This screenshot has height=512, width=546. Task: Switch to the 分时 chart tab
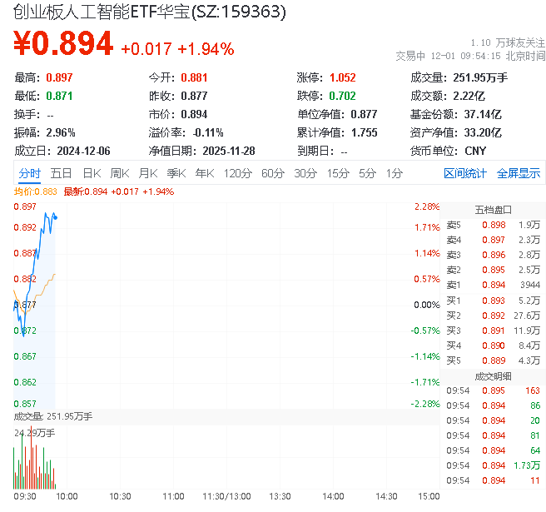30,173
